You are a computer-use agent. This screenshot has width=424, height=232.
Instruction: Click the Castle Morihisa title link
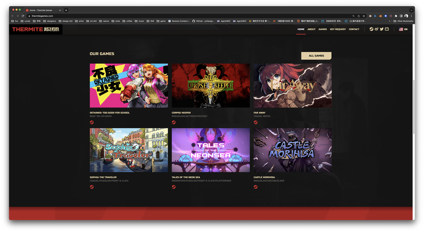(x=264, y=177)
